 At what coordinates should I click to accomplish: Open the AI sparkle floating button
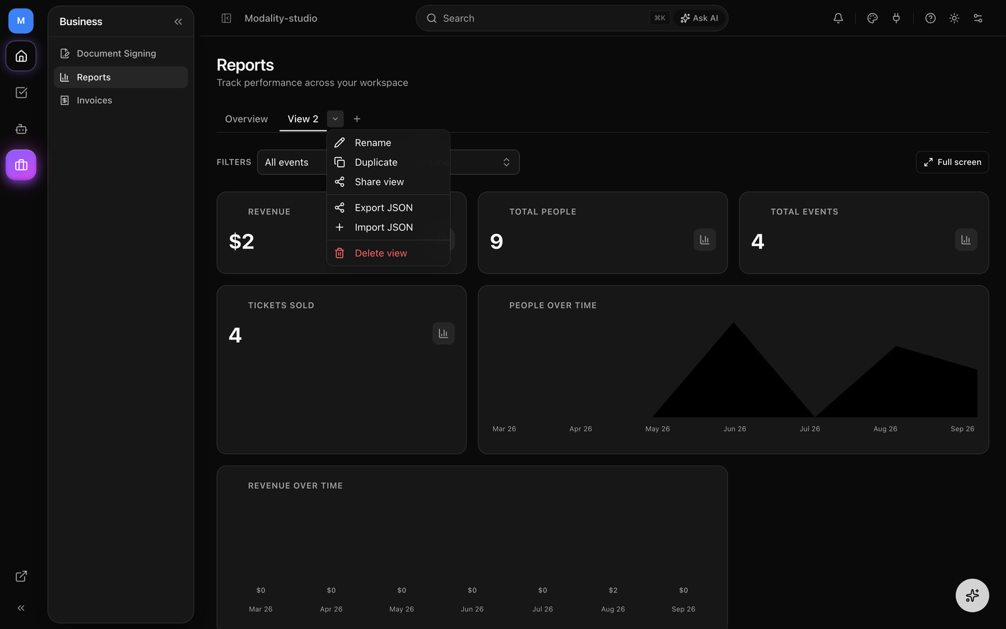[972, 595]
